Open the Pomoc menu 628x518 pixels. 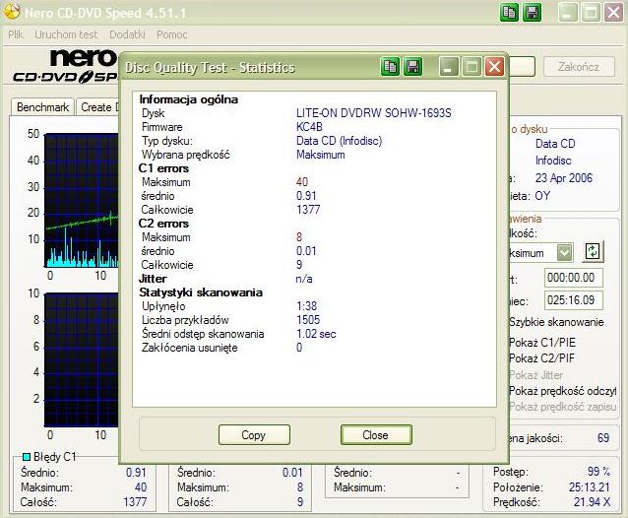coord(172,34)
